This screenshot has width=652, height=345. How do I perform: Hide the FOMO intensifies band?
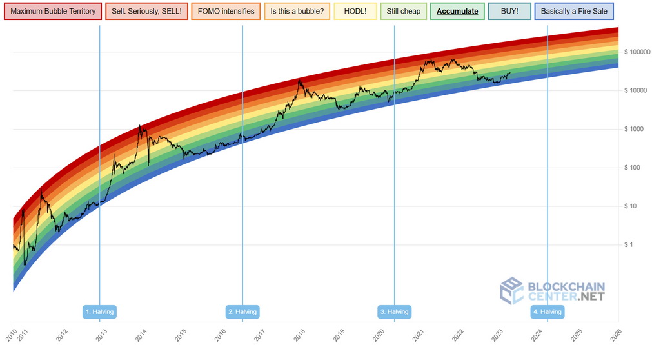(226, 12)
